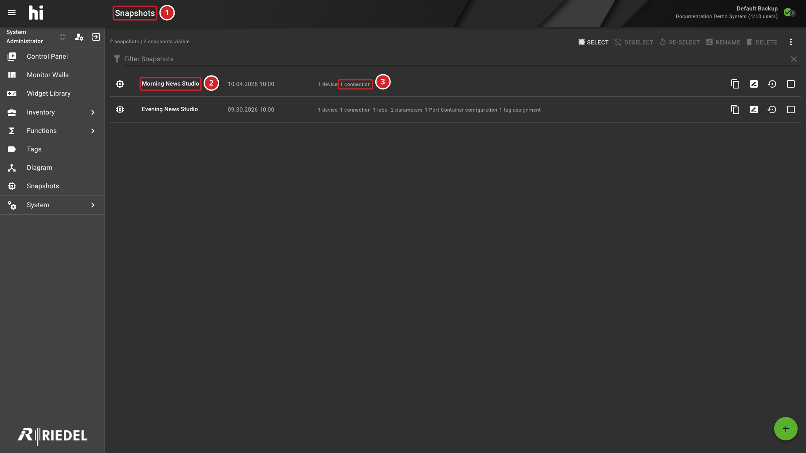Click the System gears icon
This screenshot has width=806, height=453.
[x=12, y=205]
